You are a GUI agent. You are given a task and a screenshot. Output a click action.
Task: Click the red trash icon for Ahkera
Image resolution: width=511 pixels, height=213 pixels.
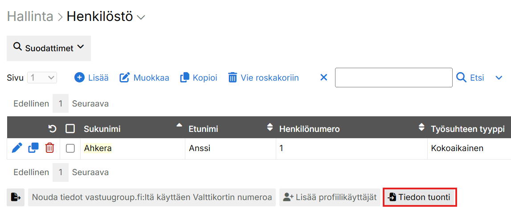click(50, 148)
